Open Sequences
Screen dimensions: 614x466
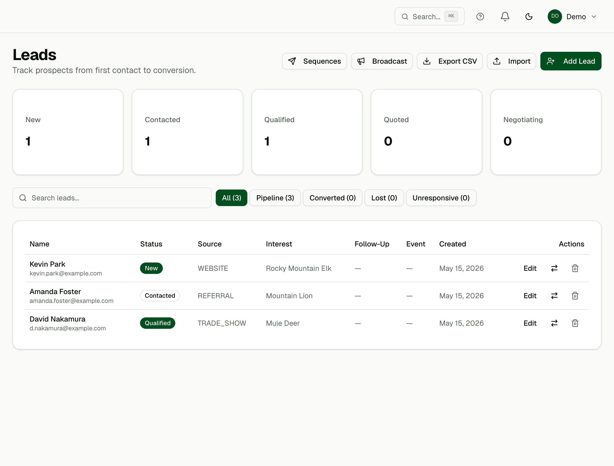pos(314,61)
